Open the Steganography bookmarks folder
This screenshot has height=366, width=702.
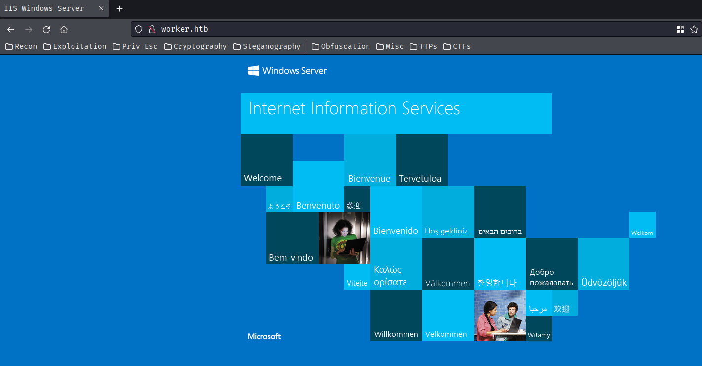coord(267,46)
